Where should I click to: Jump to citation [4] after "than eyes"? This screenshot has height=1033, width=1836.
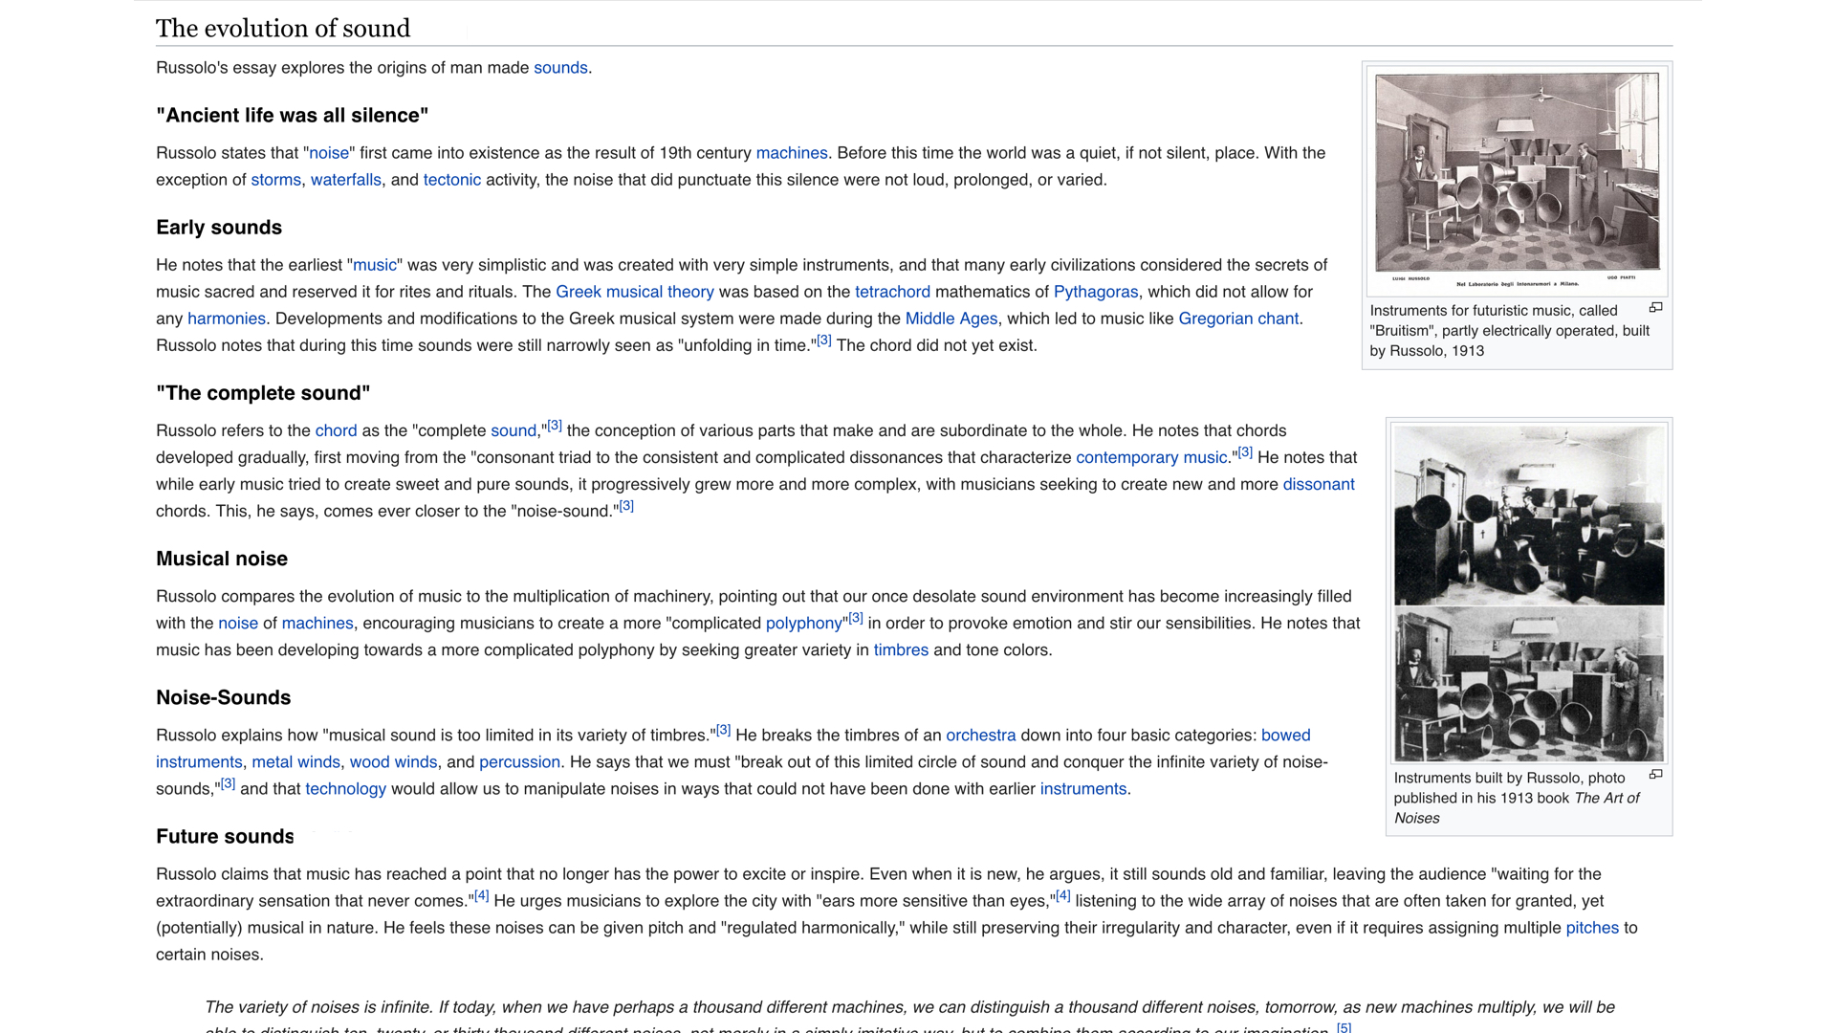tap(1062, 896)
